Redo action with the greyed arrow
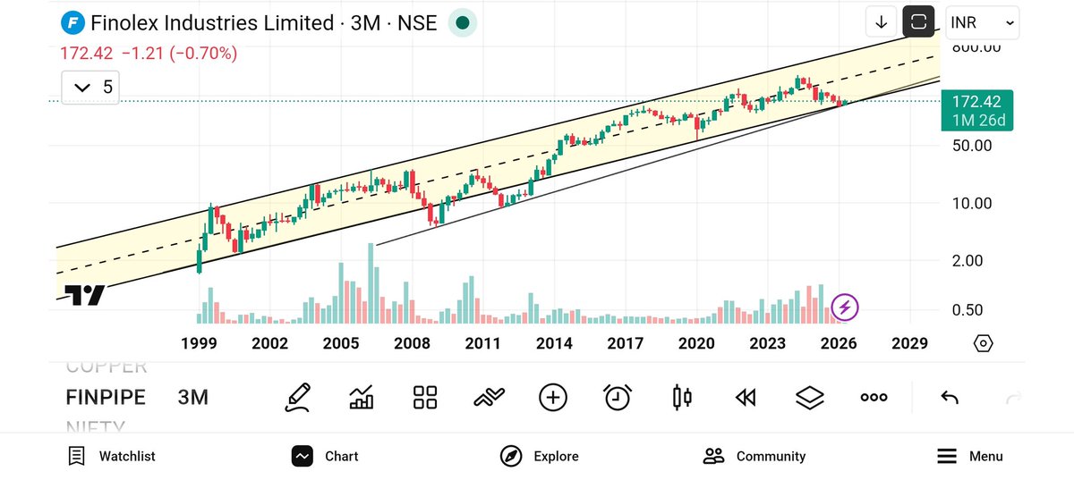This screenshot has width=1074, height=480. pyautogui.click(x=1013, y=398)
